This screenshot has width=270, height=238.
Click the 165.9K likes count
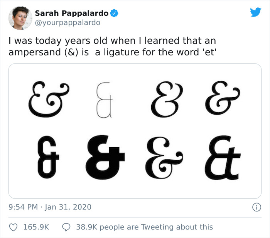point(36,227)
